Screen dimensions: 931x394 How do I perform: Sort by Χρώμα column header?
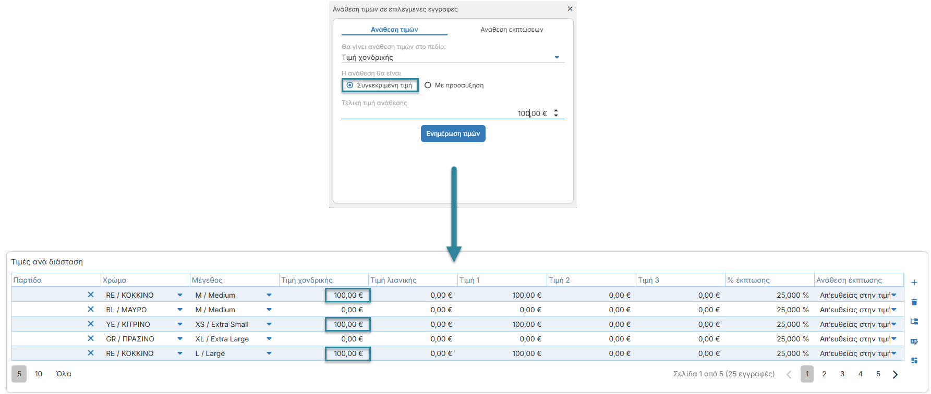(x=145, y=280)
